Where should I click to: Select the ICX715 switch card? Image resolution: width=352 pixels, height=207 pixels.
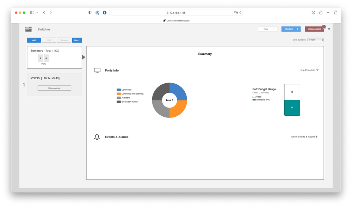tap(54, 85)
